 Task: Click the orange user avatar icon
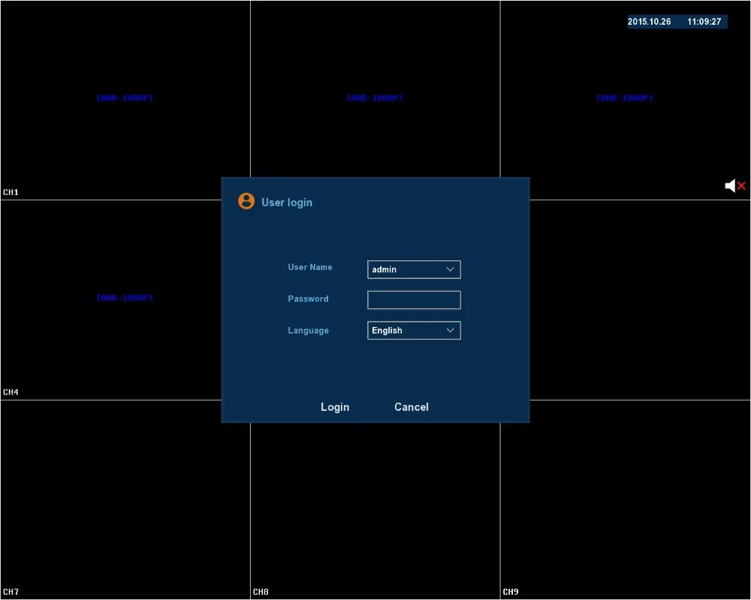point(246,201)
